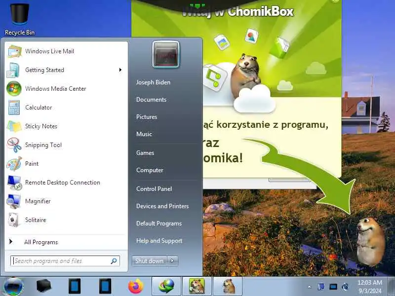Open Windows Live Mail icon
The width and height of the screenshot is (395, 296).
(14, 51)
